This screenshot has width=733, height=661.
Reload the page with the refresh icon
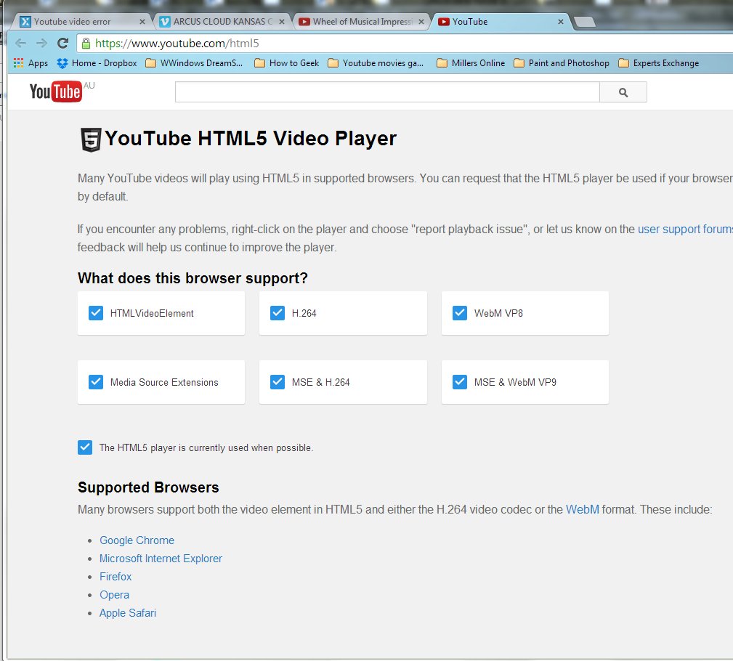click(x=62, y=44)
